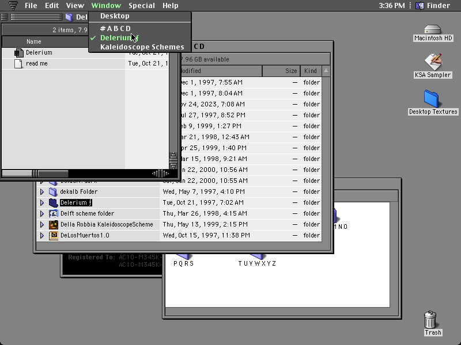This screenshot has width=461, height=345.
Task: Click the DeLosMuertos1.0 folder icon
Action: point(53,235)
